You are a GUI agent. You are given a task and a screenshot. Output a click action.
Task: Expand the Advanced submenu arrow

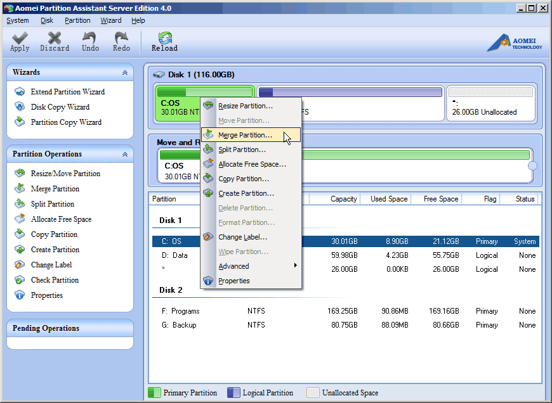tap(296, 265)
